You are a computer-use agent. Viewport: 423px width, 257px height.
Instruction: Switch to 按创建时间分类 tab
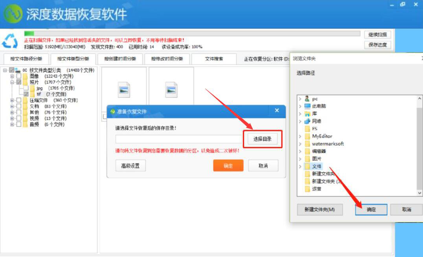pos(120,59)
